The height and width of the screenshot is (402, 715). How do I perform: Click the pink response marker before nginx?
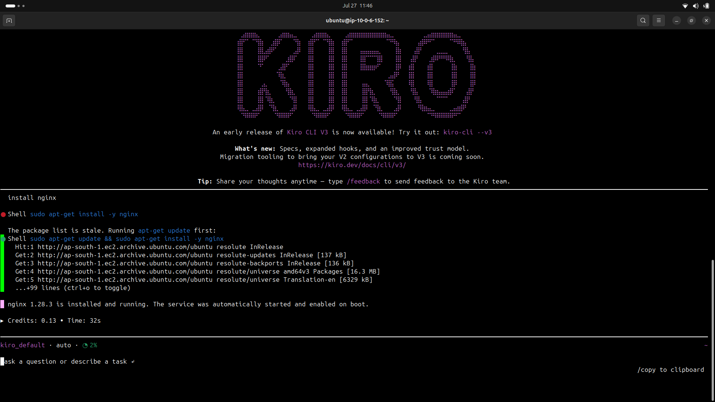click(x=2, y=304)
